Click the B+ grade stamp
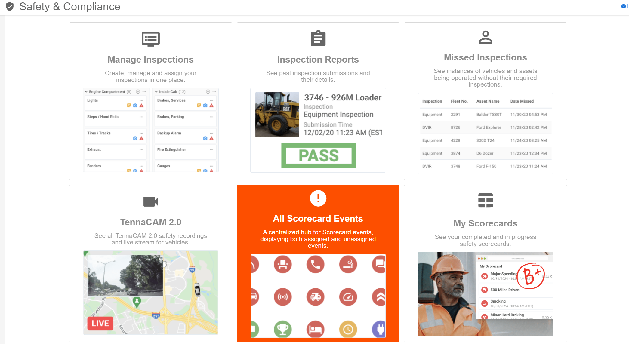The width and height of the screenshot is (629, 344). click(x=531, y=276)
